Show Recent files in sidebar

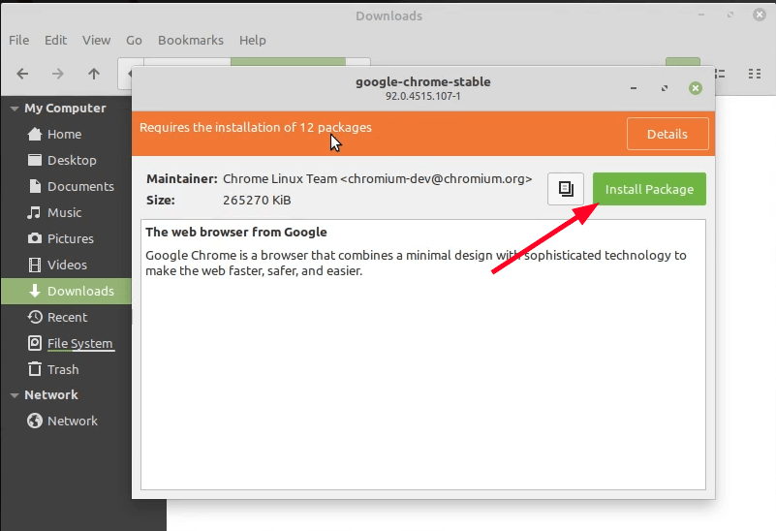[67, 318]
